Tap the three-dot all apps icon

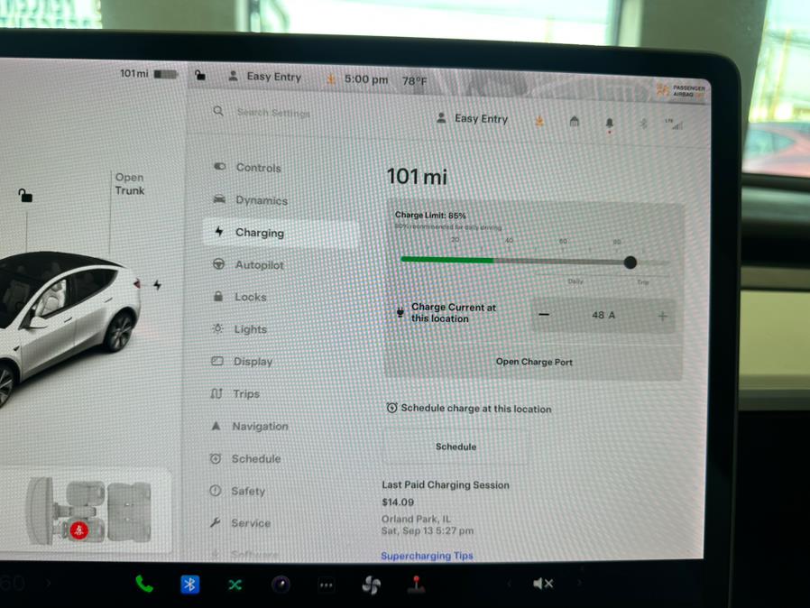pyautogui.click(x=327, y=585)
